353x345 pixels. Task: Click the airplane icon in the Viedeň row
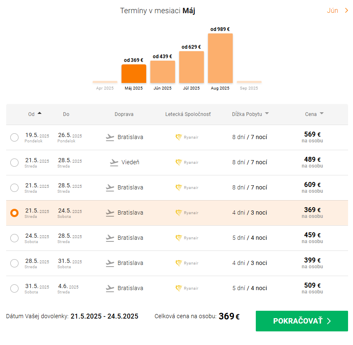[114, 163]
